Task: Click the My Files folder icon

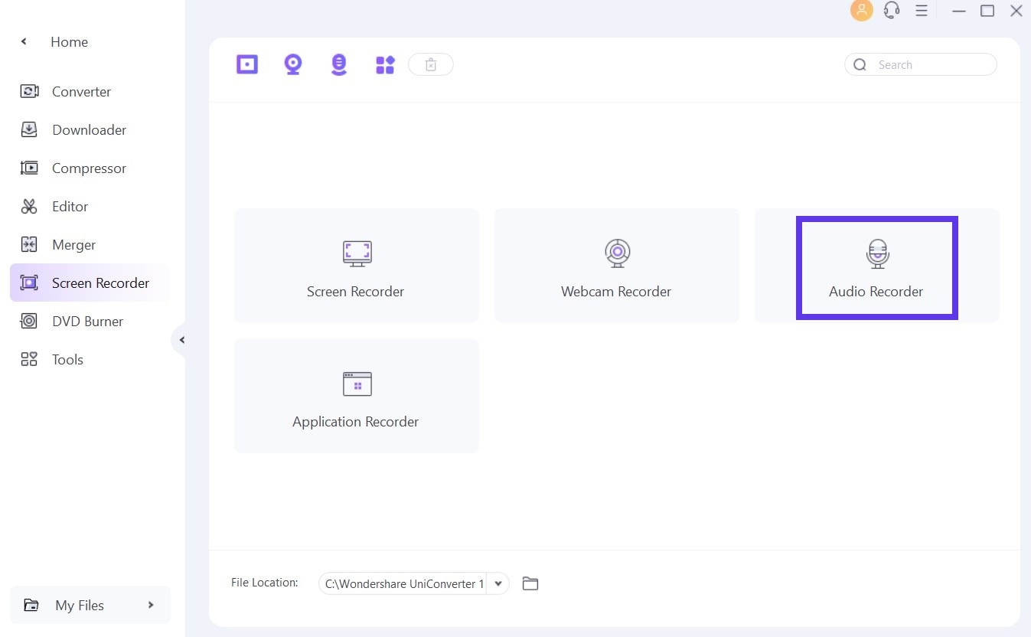Action: tap(31, 605)
